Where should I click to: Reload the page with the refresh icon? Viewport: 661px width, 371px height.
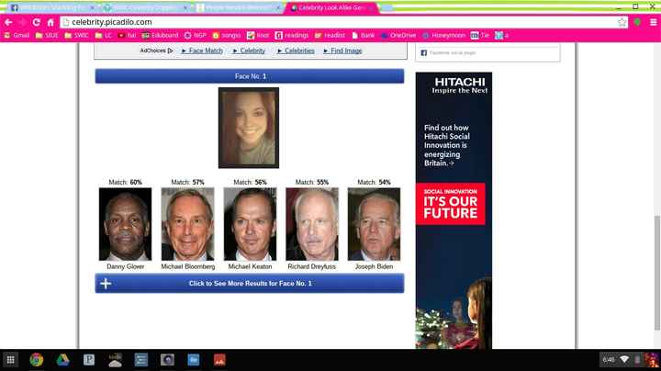(x=36, y=22)
